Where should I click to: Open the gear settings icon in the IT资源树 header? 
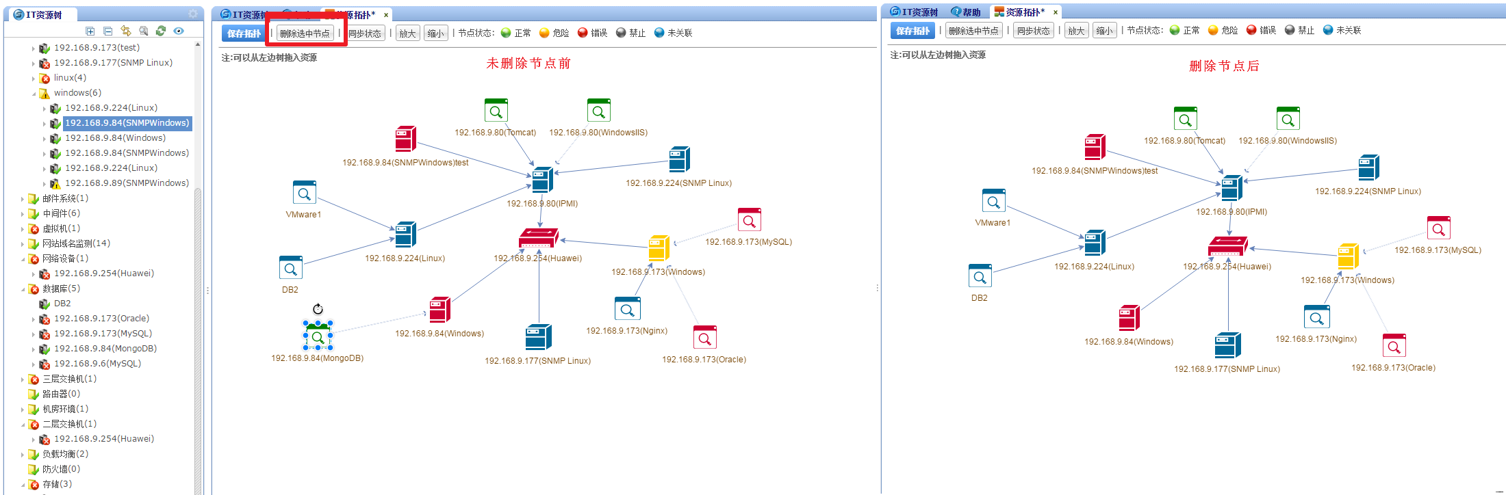193,14
